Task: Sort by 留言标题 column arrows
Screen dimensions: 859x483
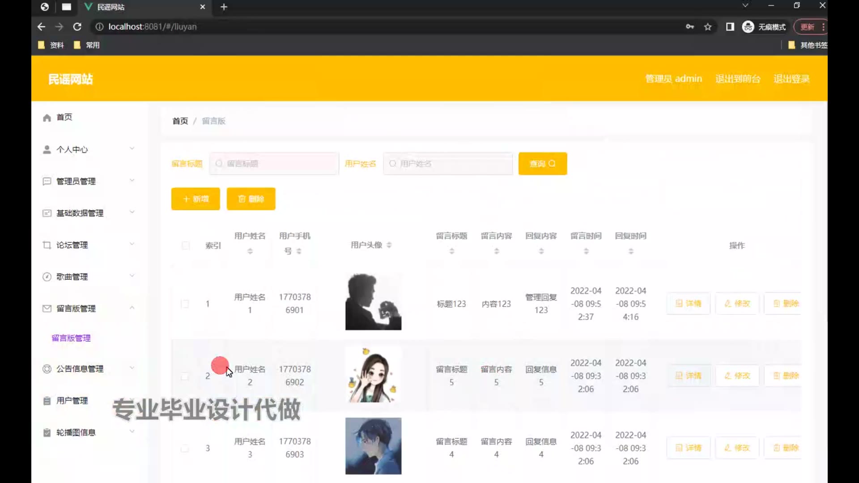Action: tap(452, 251)
